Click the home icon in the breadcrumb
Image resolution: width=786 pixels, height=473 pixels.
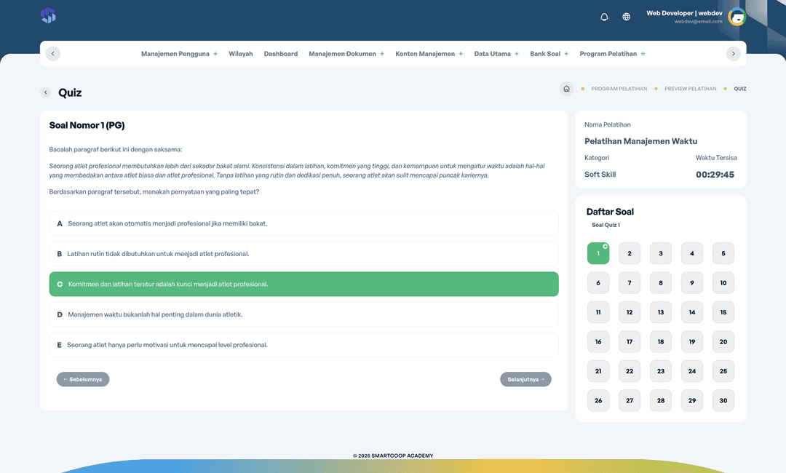pyautogui.click(x=566, y=88)
